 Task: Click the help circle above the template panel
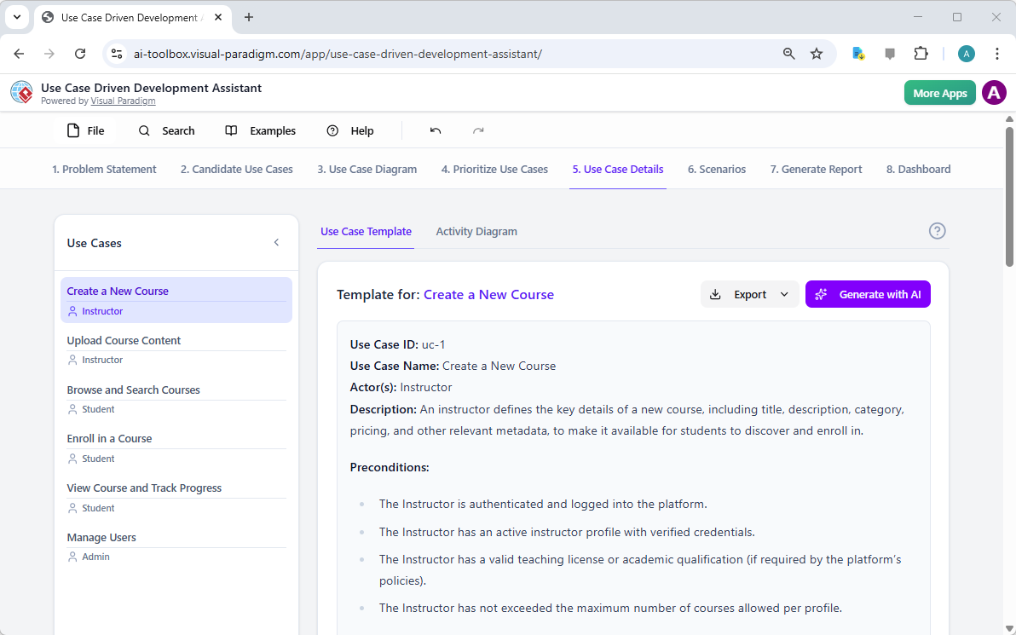(937, 230)
